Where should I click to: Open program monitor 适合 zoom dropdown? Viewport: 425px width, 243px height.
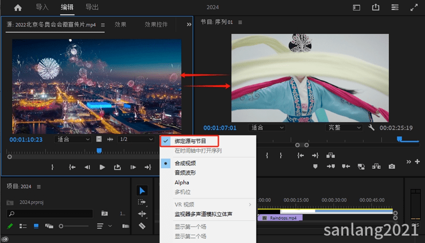pyautogui.click(x=267, y=127)
